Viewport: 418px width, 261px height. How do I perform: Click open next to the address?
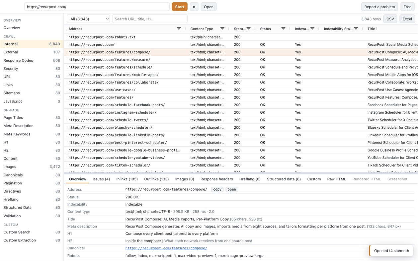click(x=232, y=189)
